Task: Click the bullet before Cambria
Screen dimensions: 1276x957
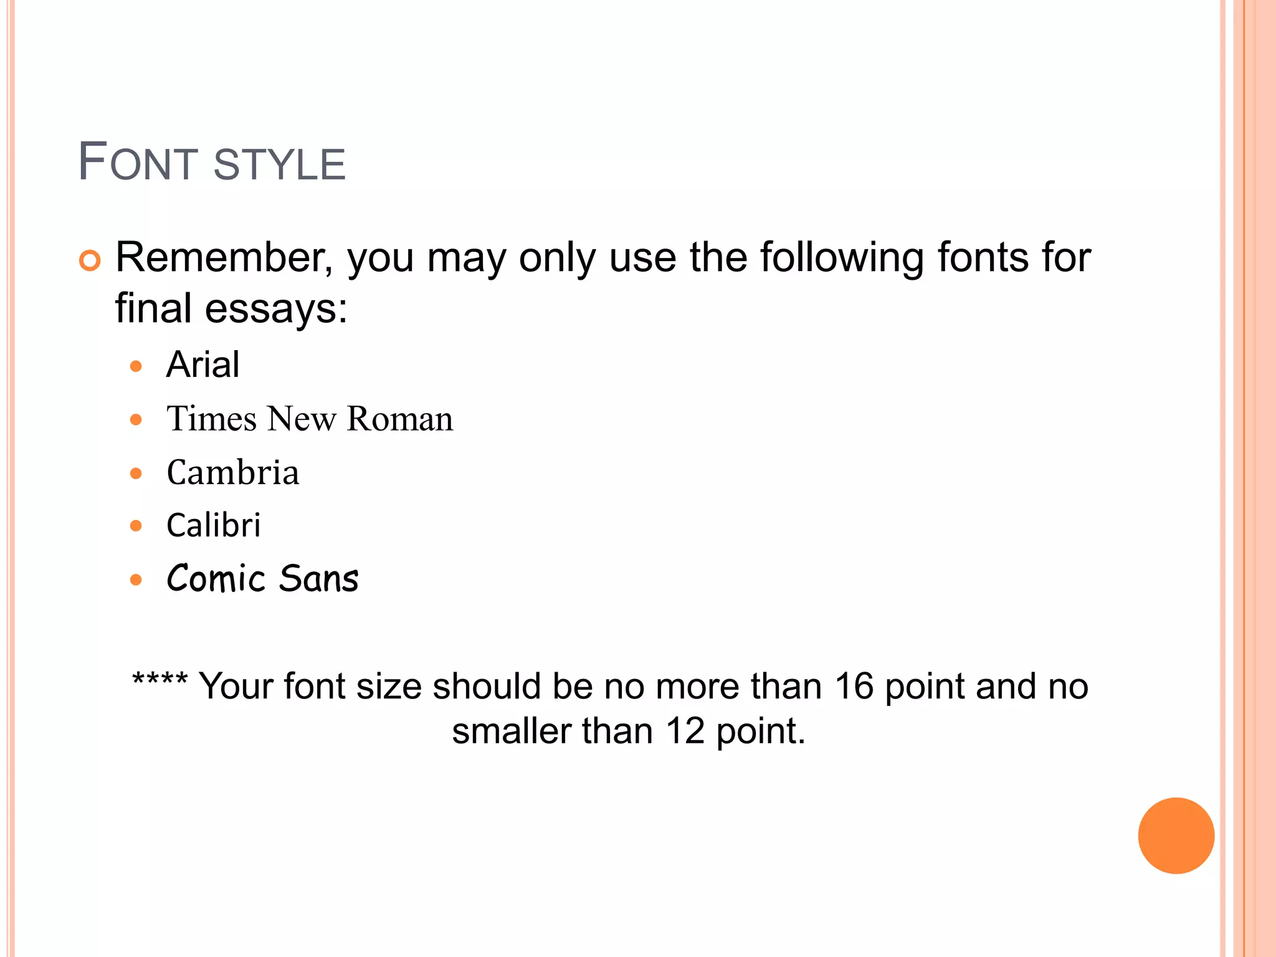Action: pos(136,474)
